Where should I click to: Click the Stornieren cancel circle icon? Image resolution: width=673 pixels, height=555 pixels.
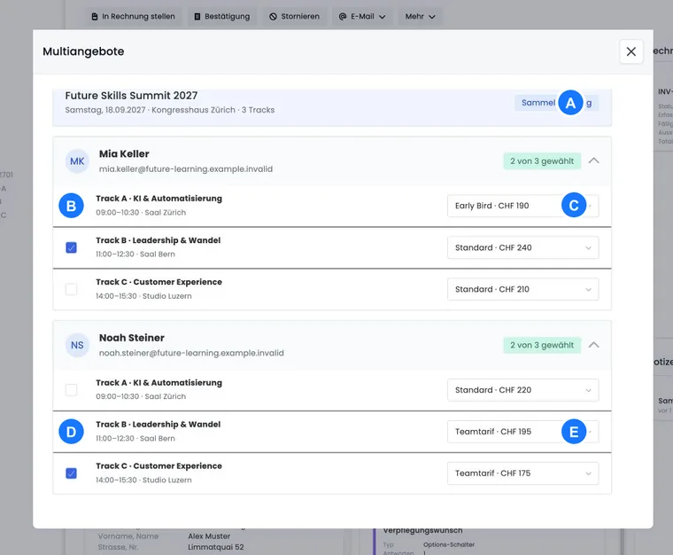(273, 16)
